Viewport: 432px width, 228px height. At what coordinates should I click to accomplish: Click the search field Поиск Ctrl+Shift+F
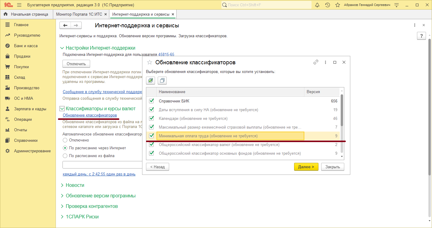coord(266,5)
